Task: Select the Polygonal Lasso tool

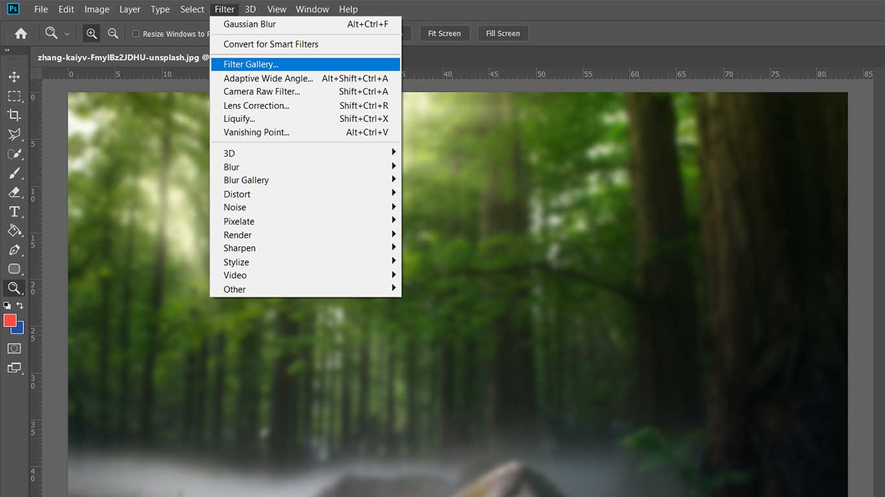Action: (14, 135)
